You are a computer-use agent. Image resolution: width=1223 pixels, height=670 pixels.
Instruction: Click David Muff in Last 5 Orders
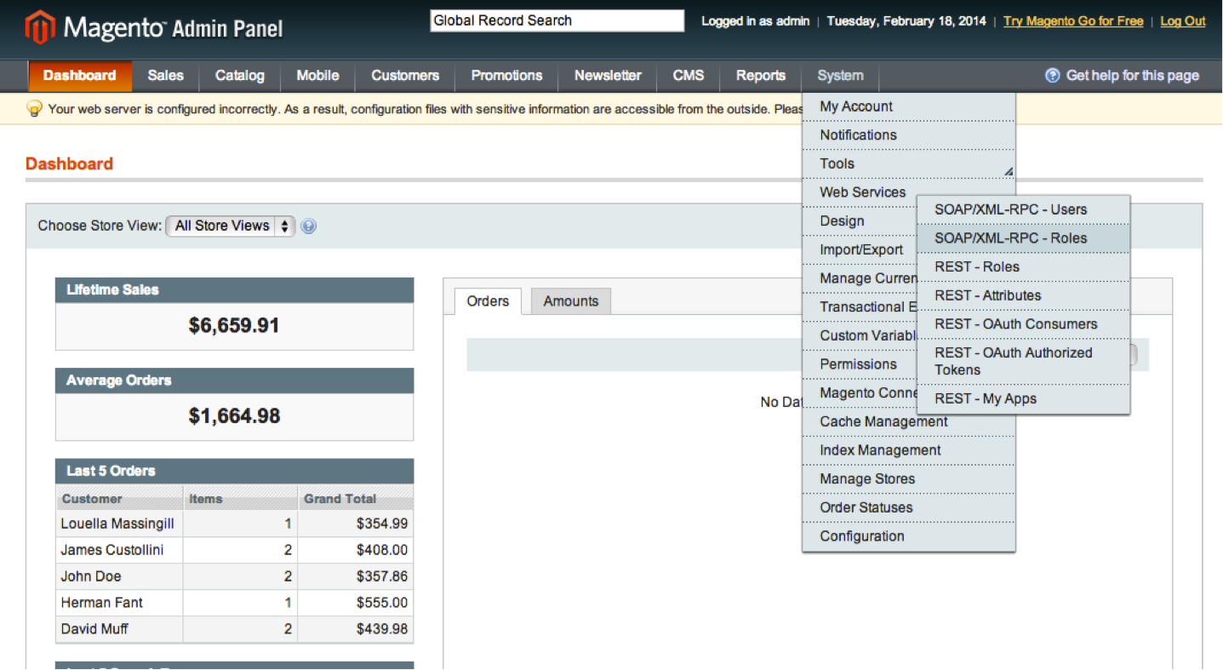[94, 630]
